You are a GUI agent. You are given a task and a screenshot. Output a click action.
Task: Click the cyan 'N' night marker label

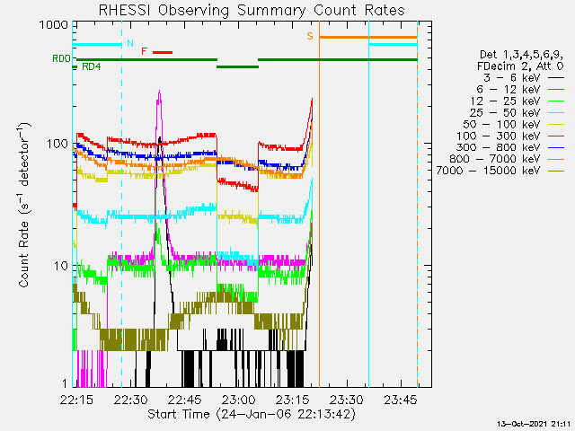[x=129, y=43]
